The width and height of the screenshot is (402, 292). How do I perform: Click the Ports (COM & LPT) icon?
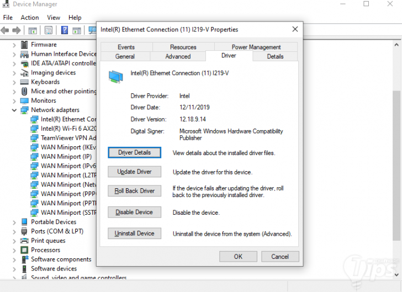point(24,231)
